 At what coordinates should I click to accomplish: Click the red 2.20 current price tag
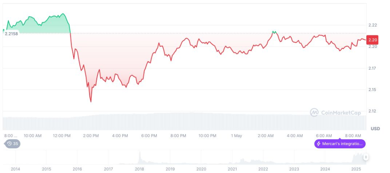pyautogui.click(x=373, y=40)
